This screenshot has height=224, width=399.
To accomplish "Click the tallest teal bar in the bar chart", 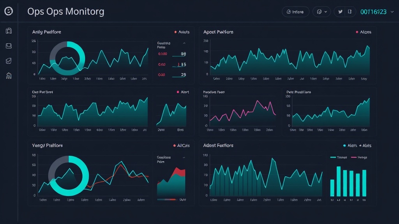I will click(x=339, y=181).
